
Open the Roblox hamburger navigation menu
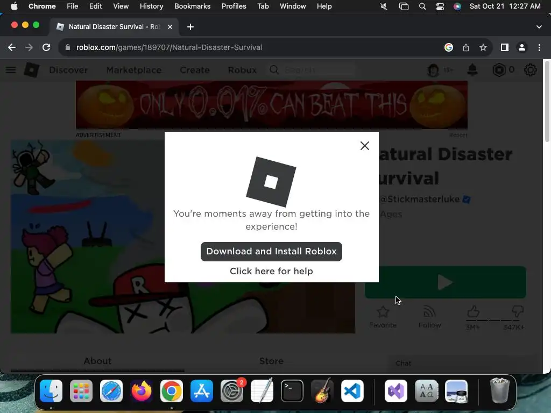pos(11,70)
